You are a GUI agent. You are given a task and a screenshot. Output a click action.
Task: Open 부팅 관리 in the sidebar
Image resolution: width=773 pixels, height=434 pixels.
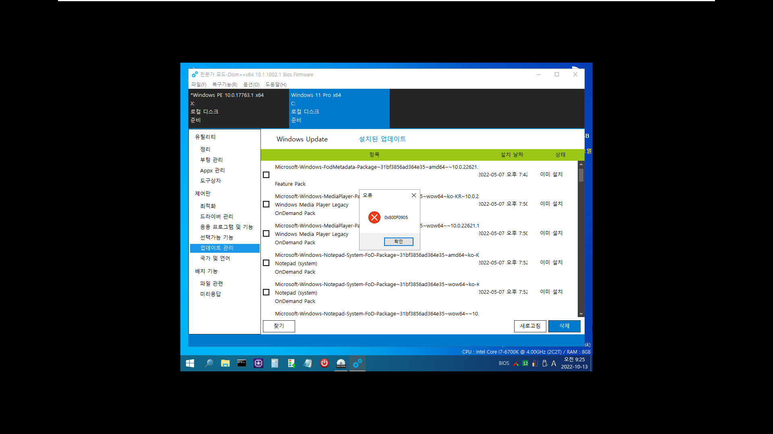pyautogui.click(x=211, y=160)
